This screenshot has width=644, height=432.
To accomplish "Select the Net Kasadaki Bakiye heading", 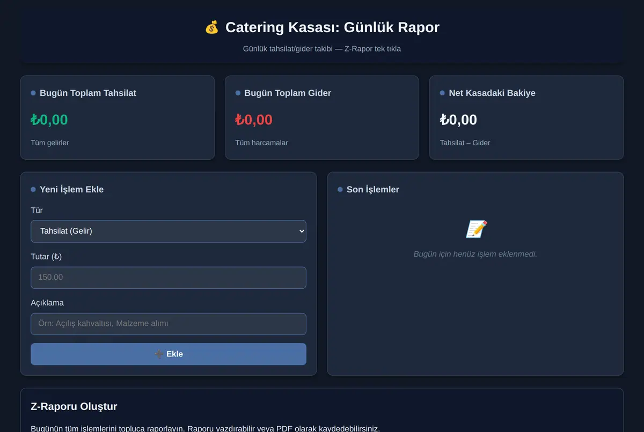I will click(492, 93).
